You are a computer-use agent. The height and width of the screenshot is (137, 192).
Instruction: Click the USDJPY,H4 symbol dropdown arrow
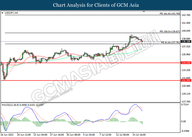(x=2, y=13)
